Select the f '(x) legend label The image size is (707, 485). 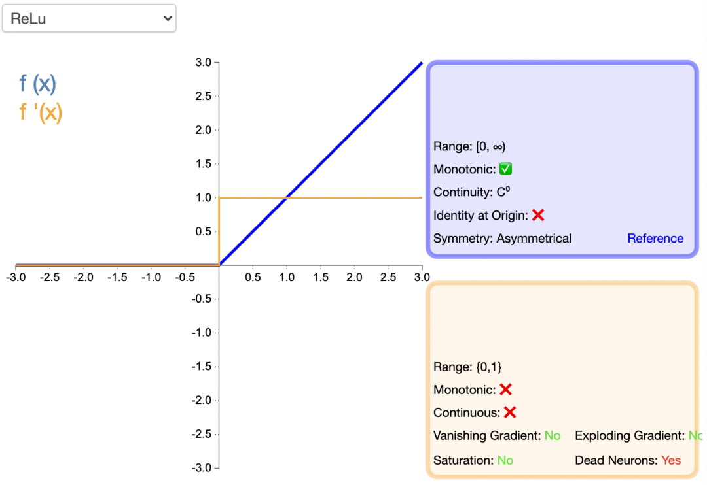[41, 112]
